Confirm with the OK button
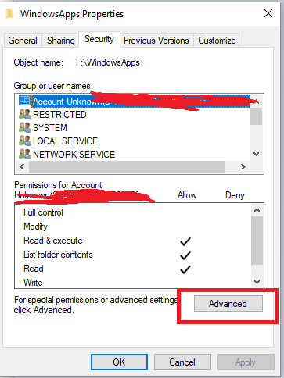 click(x=119, y=362)
